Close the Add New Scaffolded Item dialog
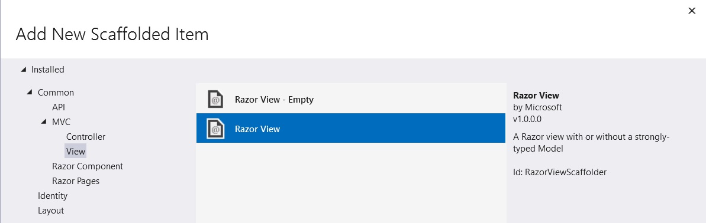The height and width of the screenshot is (223, 706). tap(692, 11)
